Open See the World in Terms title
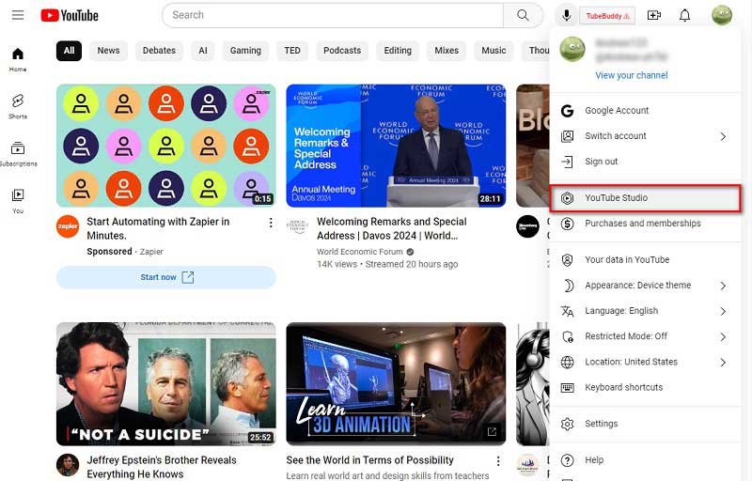This screenshot has height=481, width=752. tap(369, 460)
